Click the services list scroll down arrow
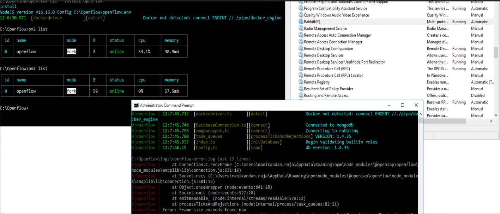500x214 pixels. (x=496, y=115)
